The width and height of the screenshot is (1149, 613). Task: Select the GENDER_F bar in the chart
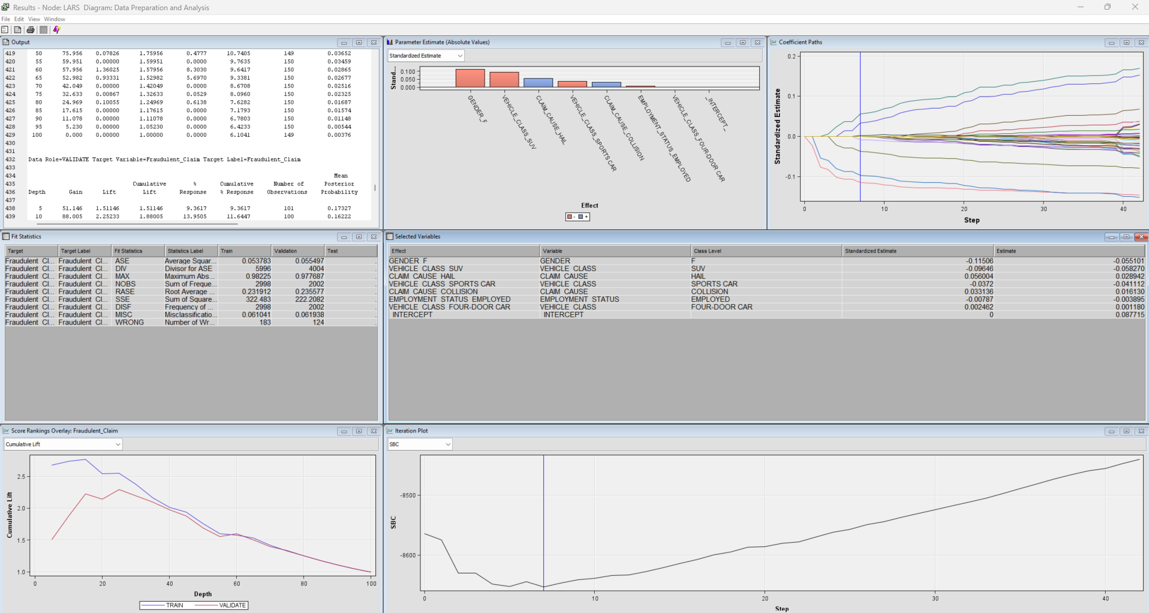coord(470,79)
